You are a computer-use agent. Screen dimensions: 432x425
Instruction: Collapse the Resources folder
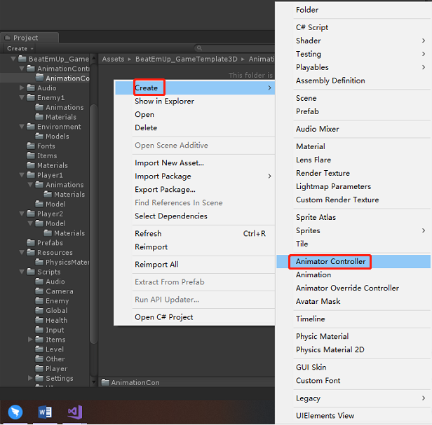coord(22,252)
